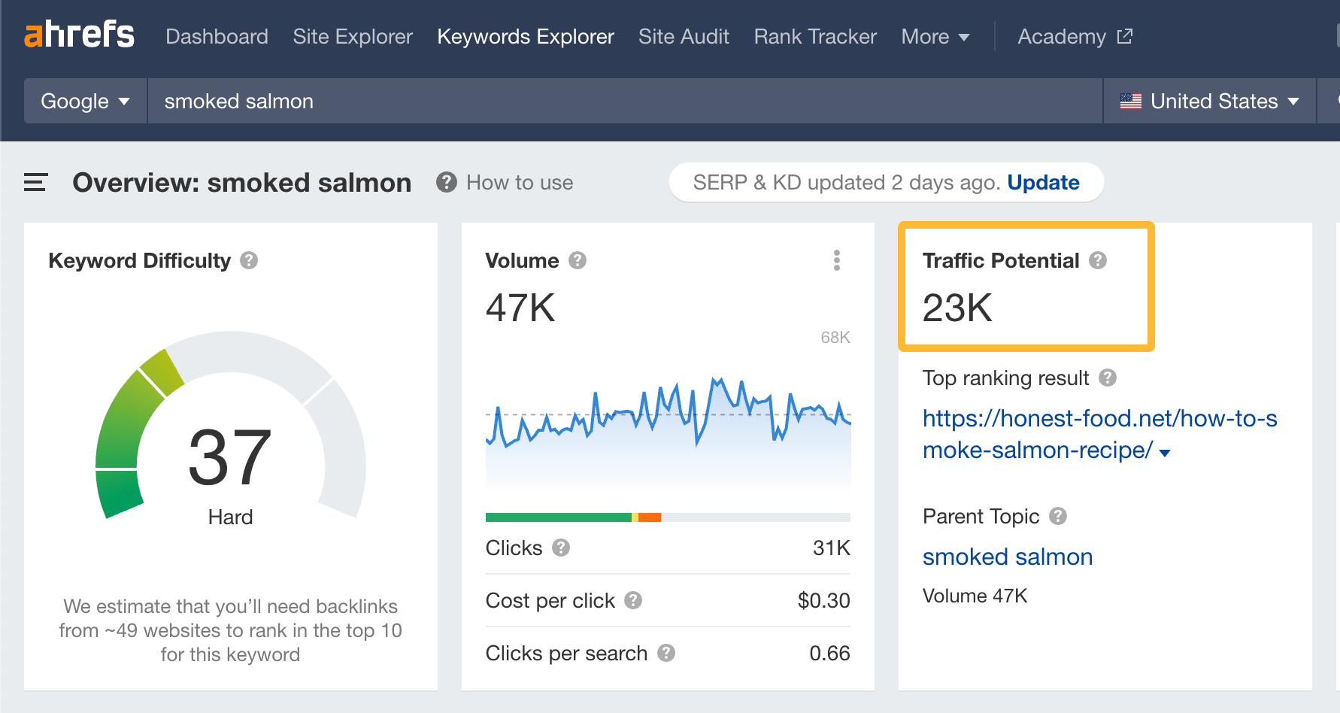Viewport: 1340px width, 713px height.
Task: Switch to Site Explorer
Action: 352,36
